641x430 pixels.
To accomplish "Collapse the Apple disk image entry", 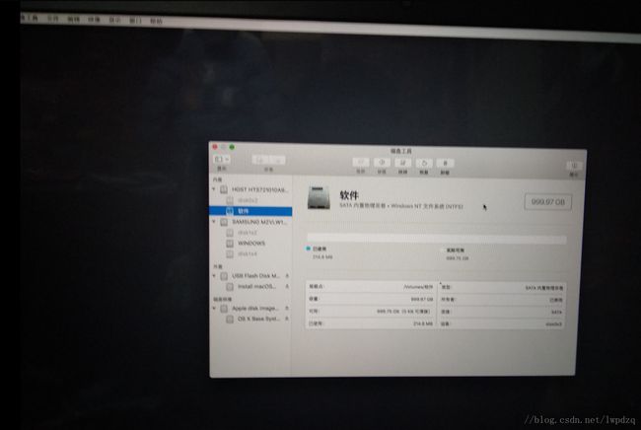I will [214, 308].
